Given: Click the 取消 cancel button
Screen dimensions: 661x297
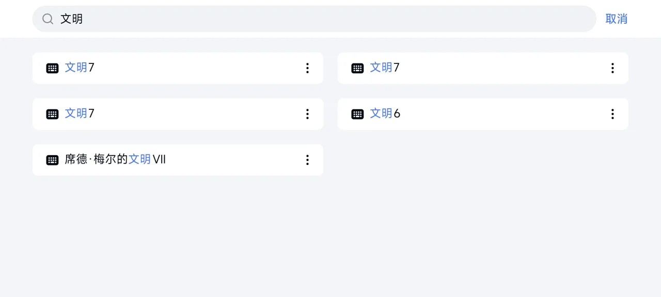Looking at the screenshot, I should point(616,19).
